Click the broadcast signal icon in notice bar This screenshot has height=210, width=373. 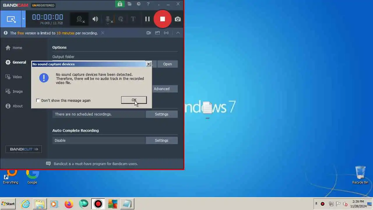click(x=166, y=33)
